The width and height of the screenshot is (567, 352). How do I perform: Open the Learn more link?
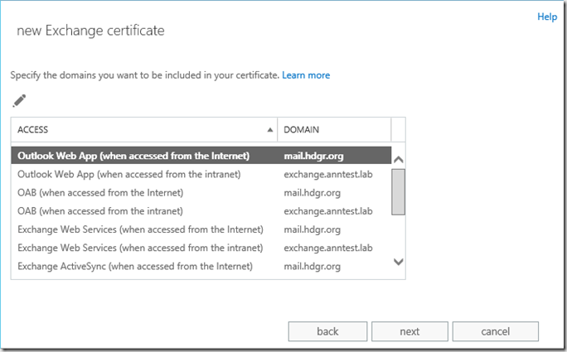(306, 75)
